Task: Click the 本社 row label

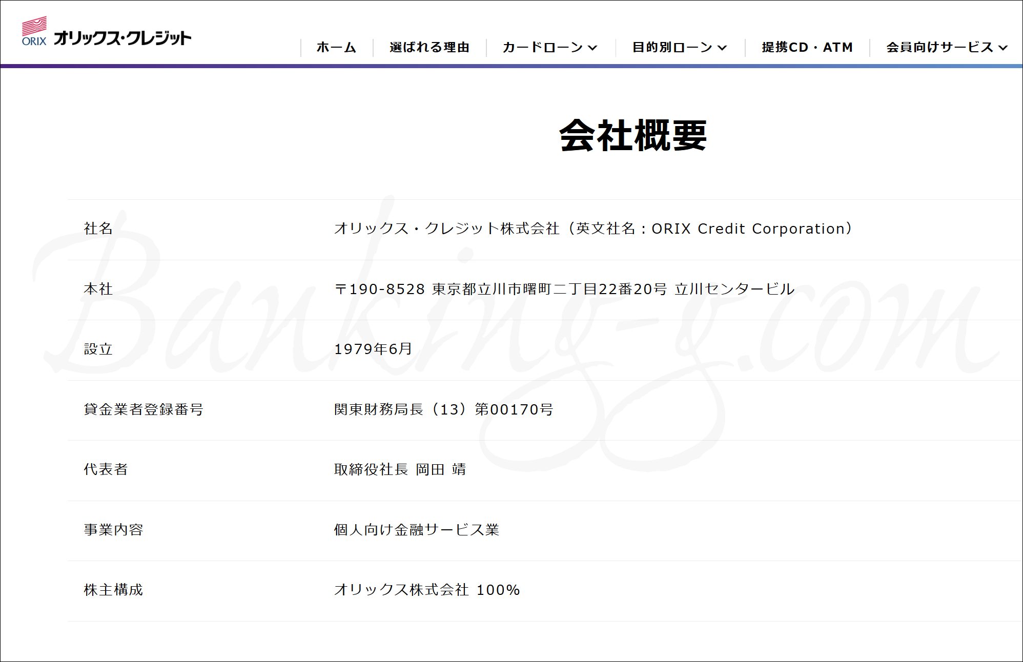Action: 98,289
